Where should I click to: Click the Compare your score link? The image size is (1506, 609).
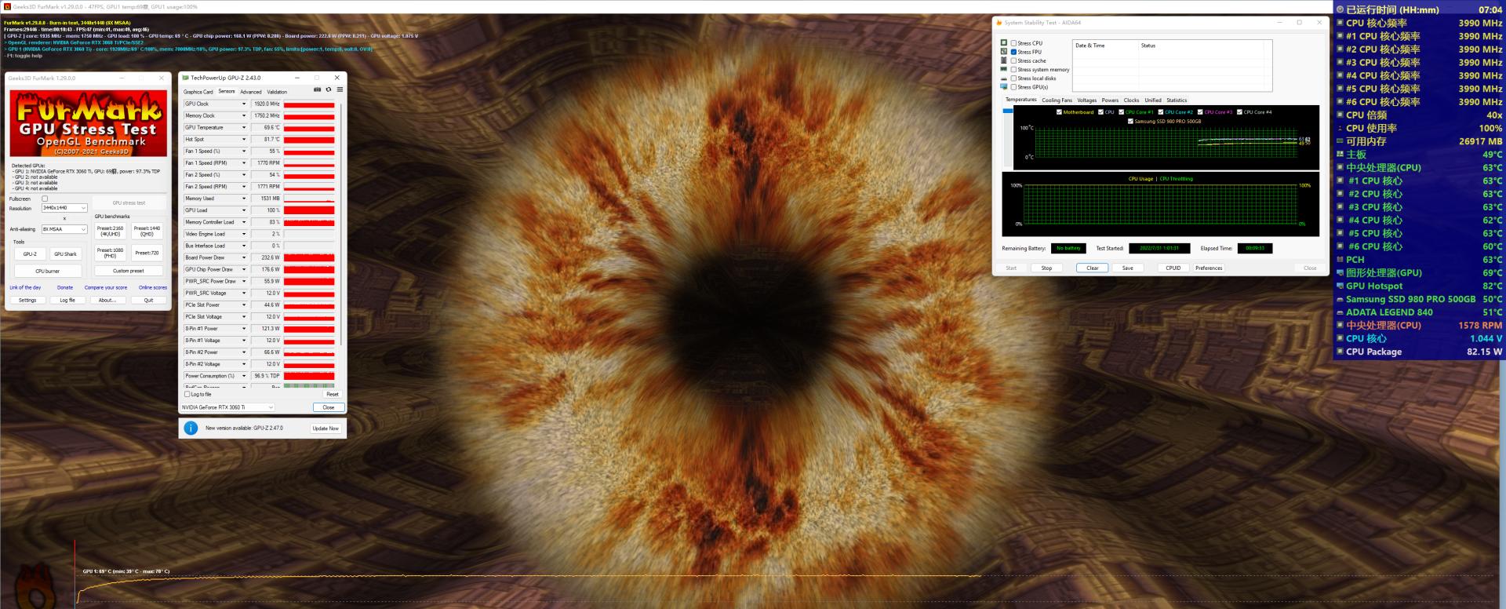[x=106, y=287]
